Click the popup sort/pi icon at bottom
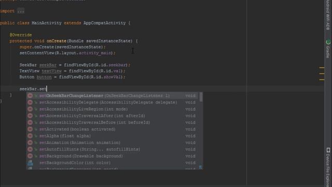The image size is (332, 187). point(200,167)
